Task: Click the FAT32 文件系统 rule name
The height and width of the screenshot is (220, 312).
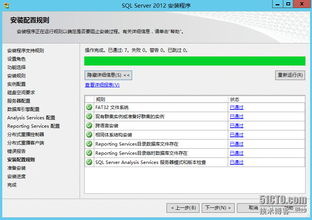Action: coord(112,108)
